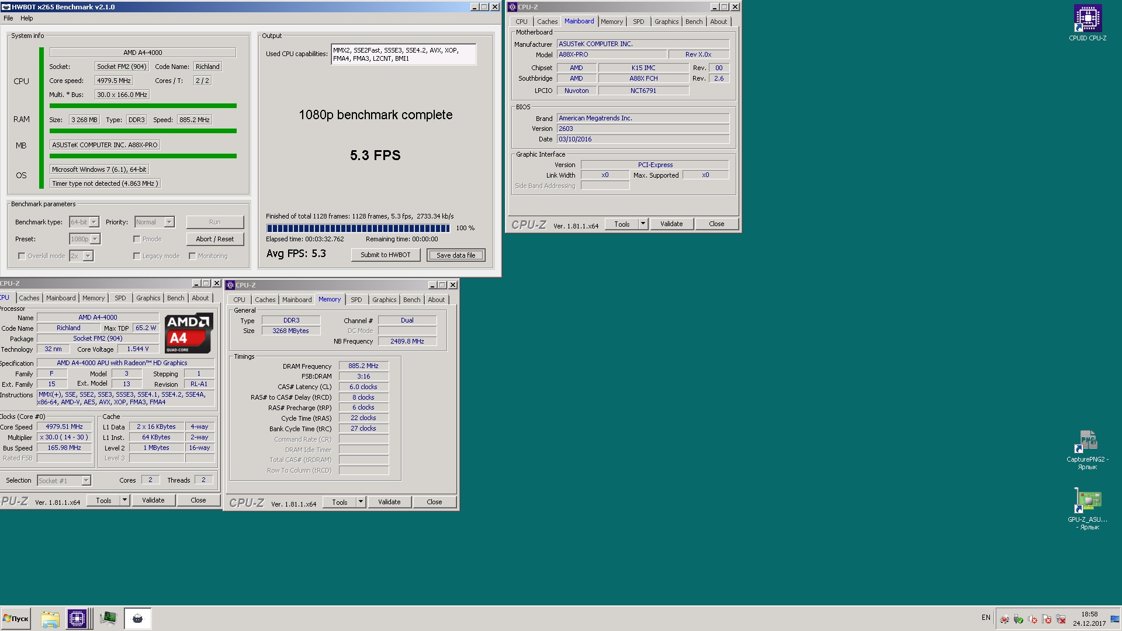Image resolution: width=1122 pixels, height=631 pixels.
Task: Select About tab in the CPU tab window
Action: coord(200,298)
